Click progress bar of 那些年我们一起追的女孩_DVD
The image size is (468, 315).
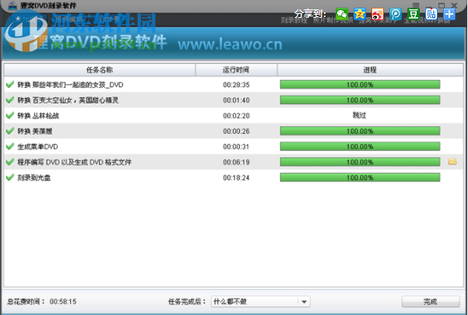(x=360, y=85)
